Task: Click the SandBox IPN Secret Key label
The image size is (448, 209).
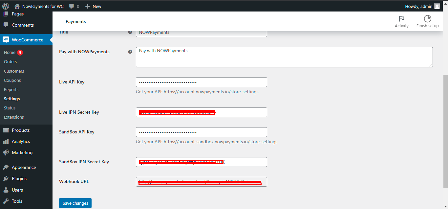Action: click(84, 162)
